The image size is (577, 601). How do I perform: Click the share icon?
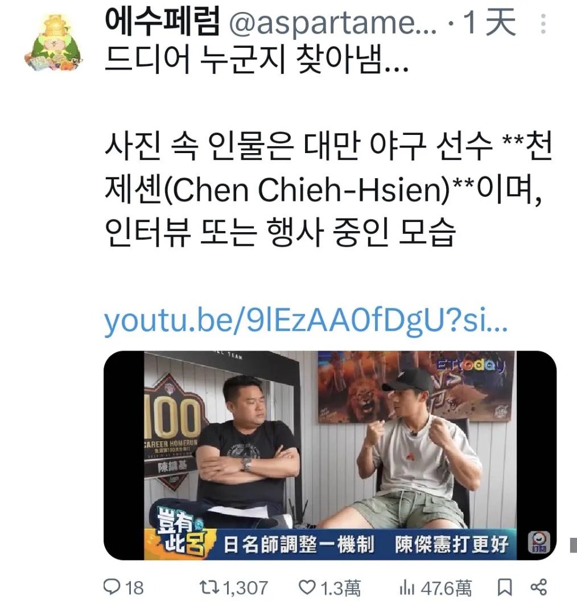(539, 587)
